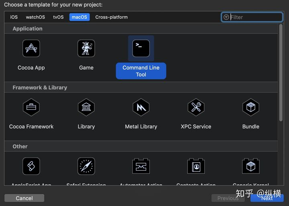Select the Generic Kernel extension icon
This screenshot has height=206, width=289.
coord(250,166)
